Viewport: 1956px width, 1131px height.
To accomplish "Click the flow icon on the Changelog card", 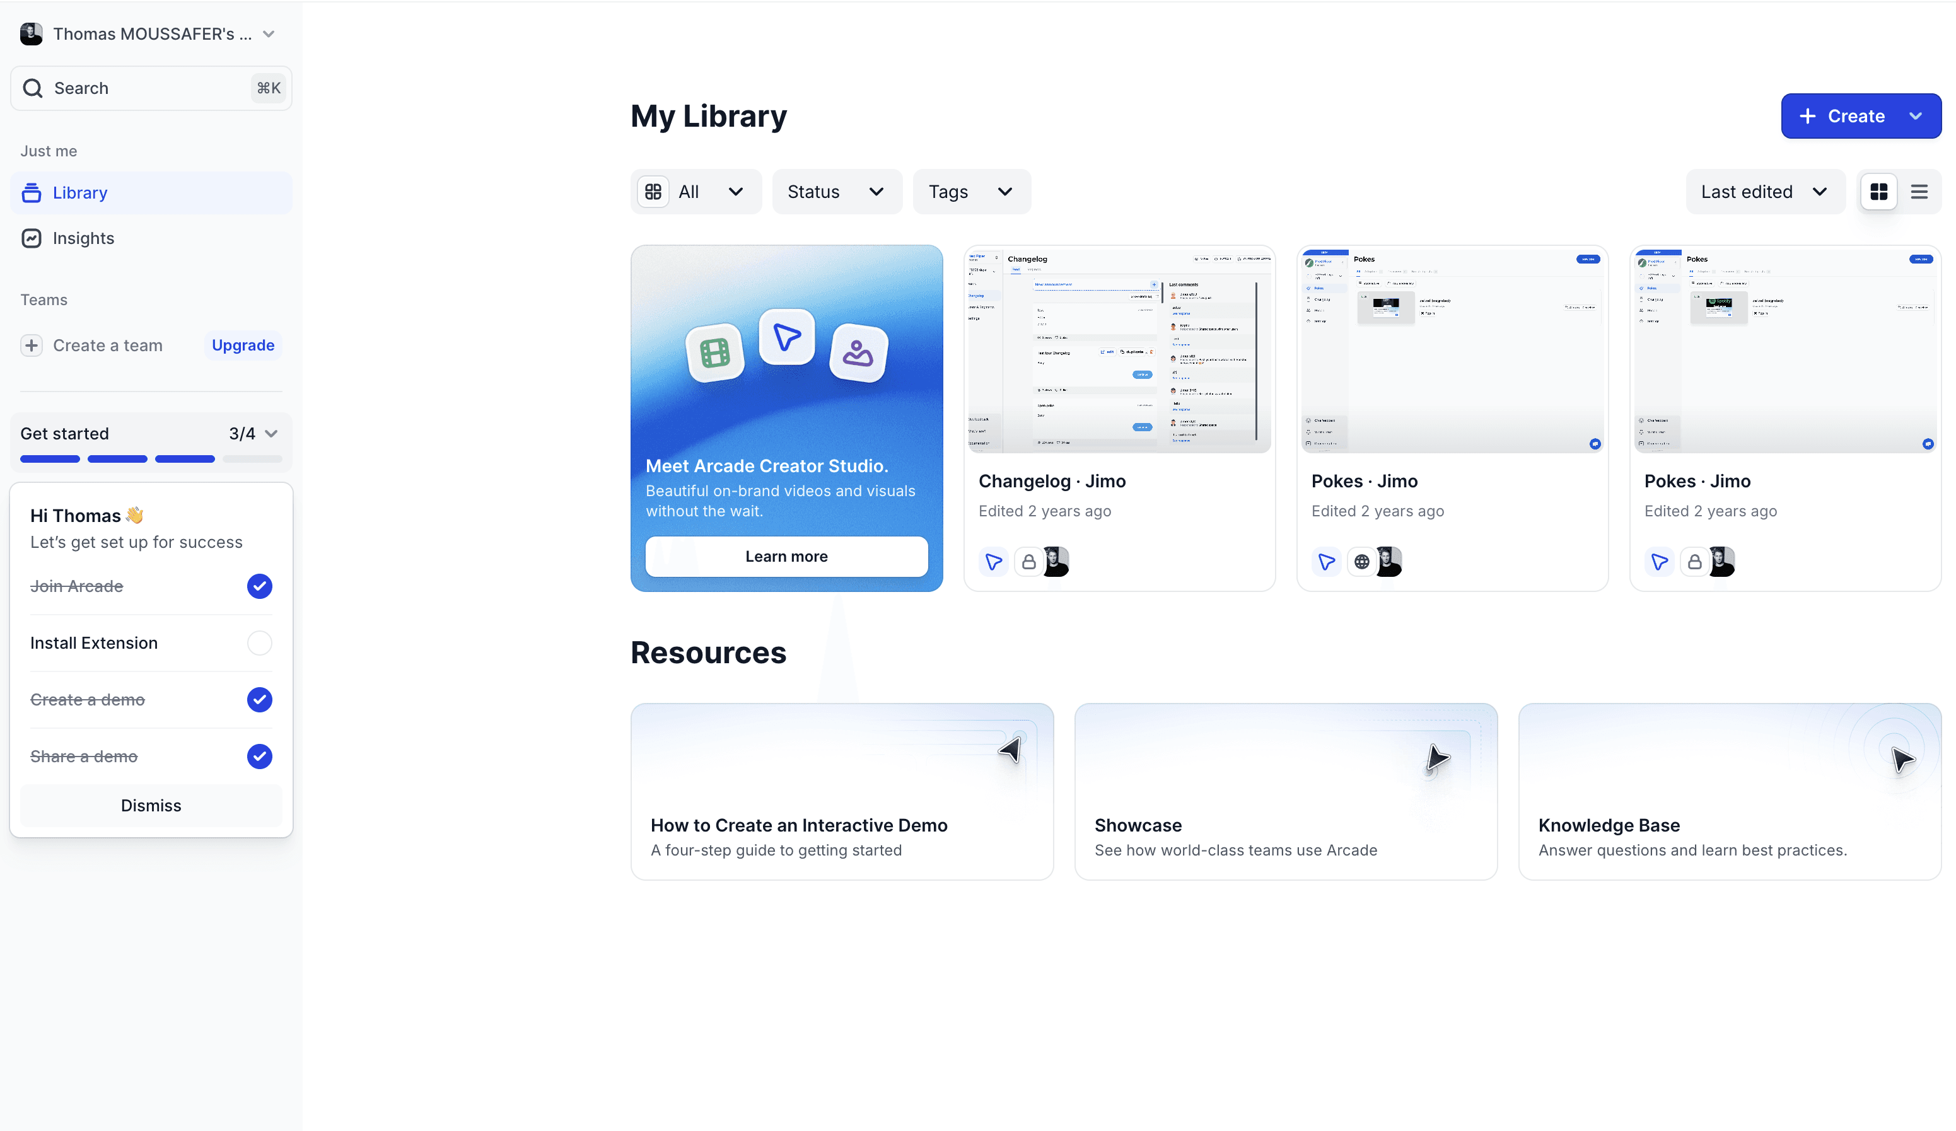I will coord(994,561).
